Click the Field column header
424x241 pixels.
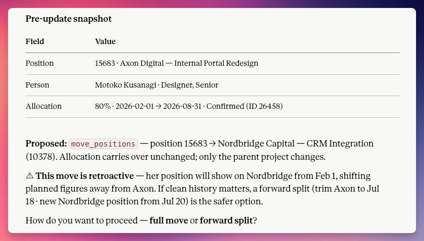pyautogui.click(x=35, y=41)
